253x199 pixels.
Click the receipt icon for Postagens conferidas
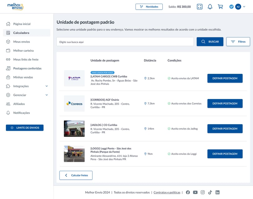[x=8, y=69]
